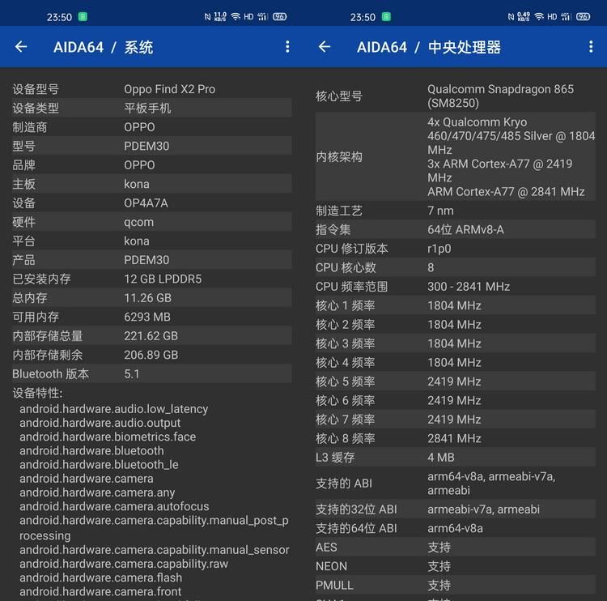The image size is (607, 601).
Task: Select the 设备特性 heading
Action: point(37,393)
